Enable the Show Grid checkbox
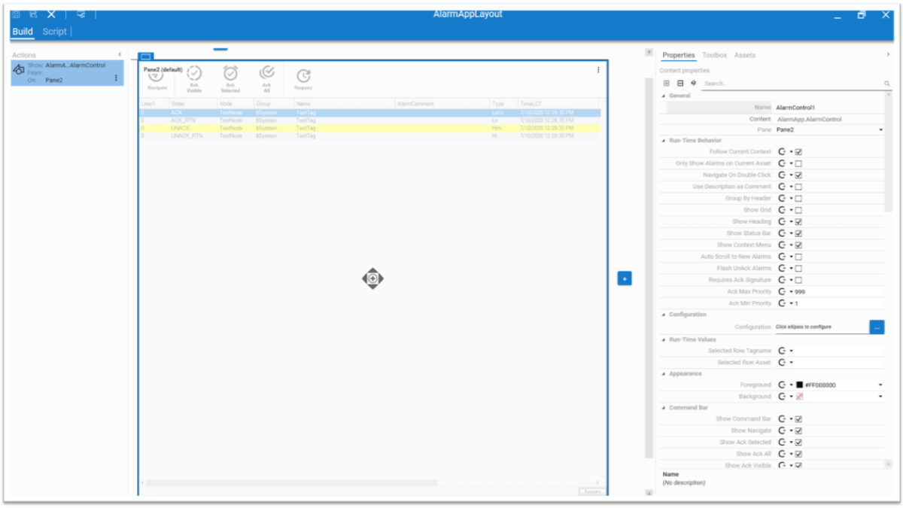This screenshot has height=508, width=903. coord(798,210)
